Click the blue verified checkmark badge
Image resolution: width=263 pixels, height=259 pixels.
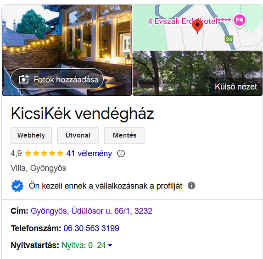(17, 186)
